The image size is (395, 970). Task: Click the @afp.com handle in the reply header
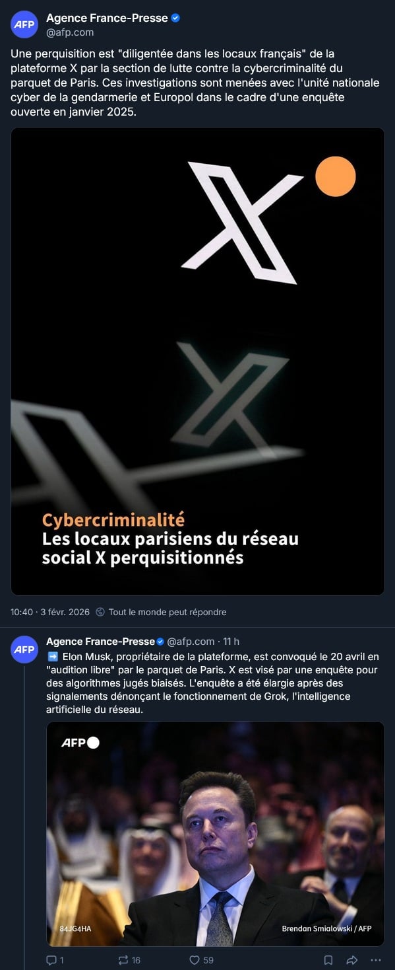click(x=191, y=642)
